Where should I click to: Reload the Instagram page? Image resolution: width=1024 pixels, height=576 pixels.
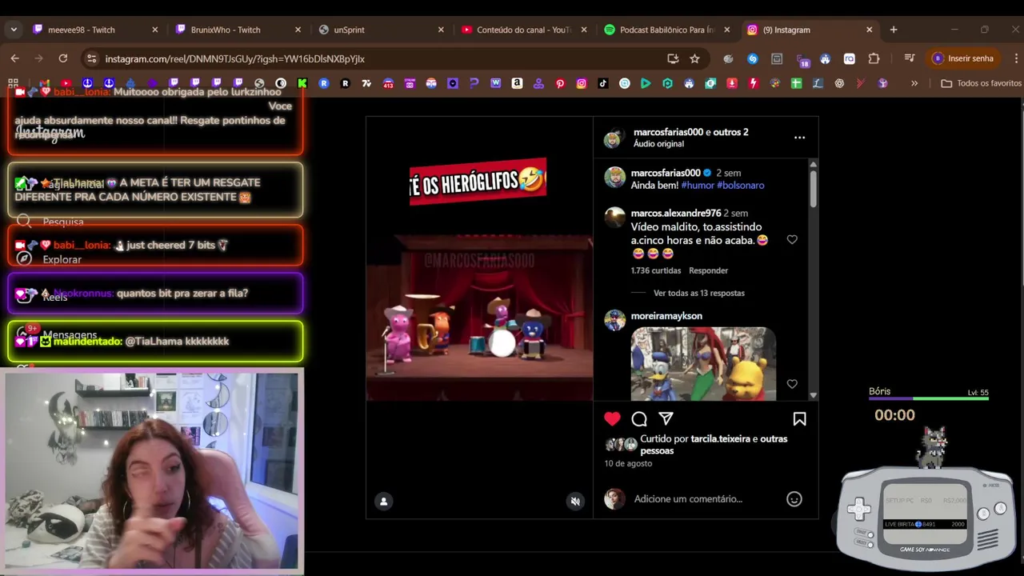click(x=63, y=58)
